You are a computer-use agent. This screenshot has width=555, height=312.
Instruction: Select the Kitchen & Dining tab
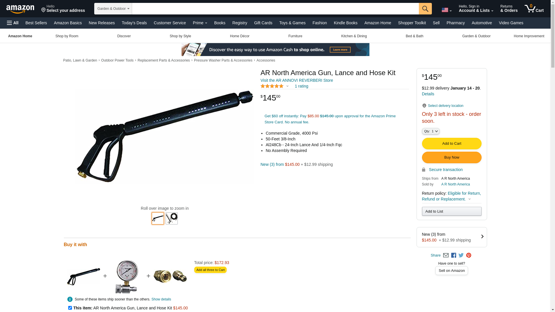[354, 36]
